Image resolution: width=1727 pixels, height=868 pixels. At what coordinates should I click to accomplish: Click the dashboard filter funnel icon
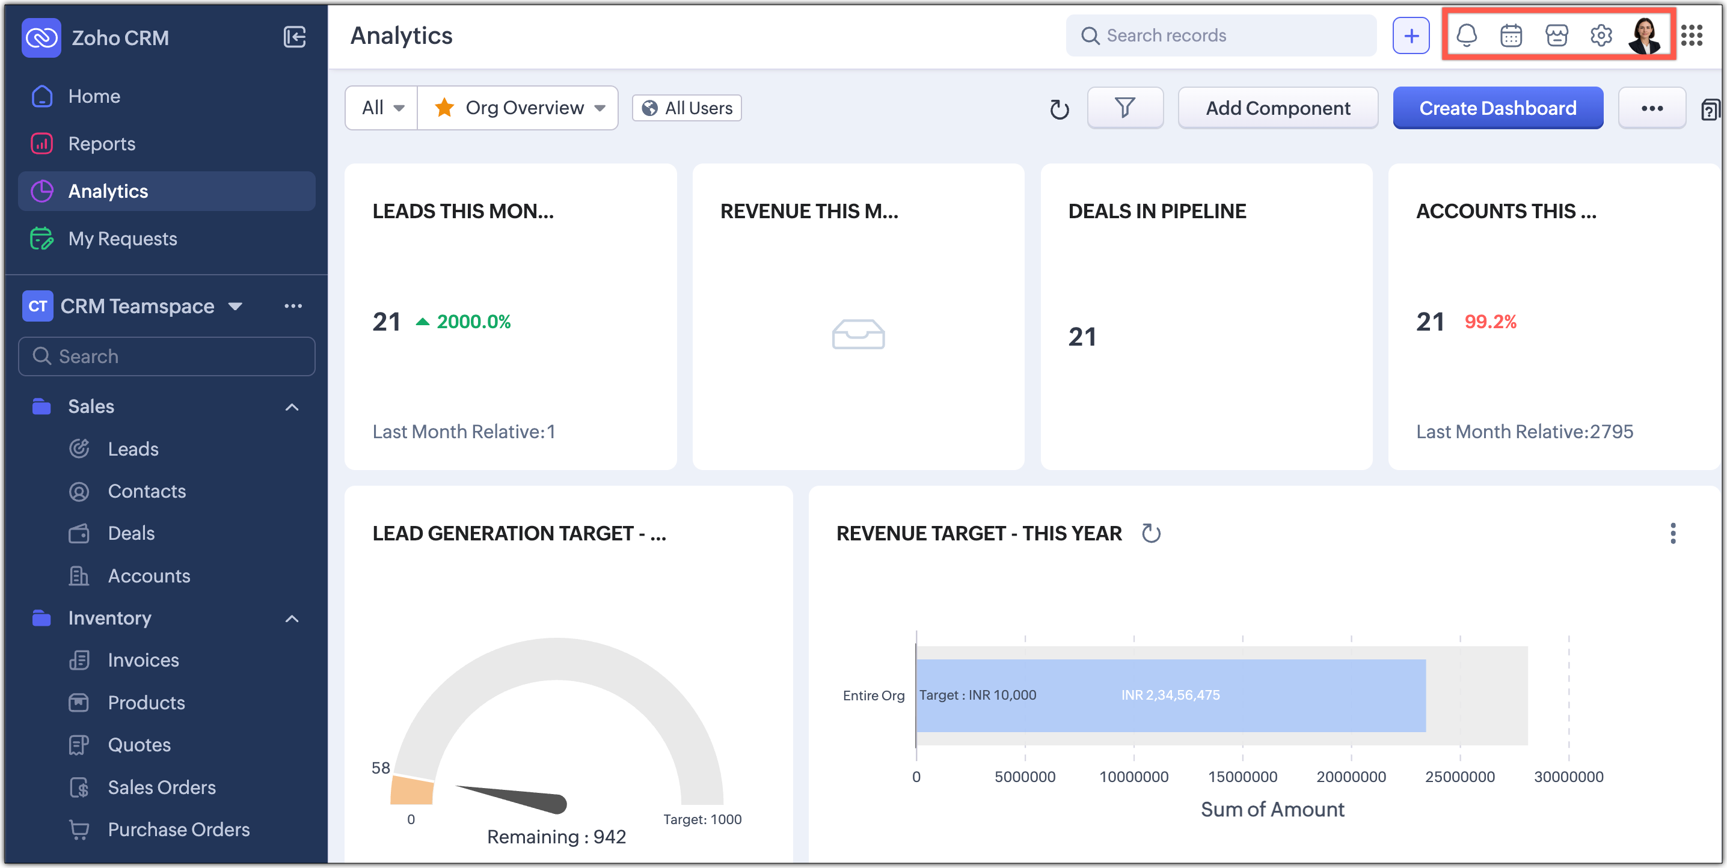click(1124, 107)
